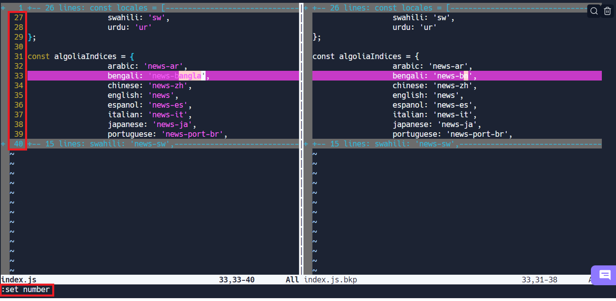Click line number 34 in the gutter

pyautogui.click(x=19, y=85)
